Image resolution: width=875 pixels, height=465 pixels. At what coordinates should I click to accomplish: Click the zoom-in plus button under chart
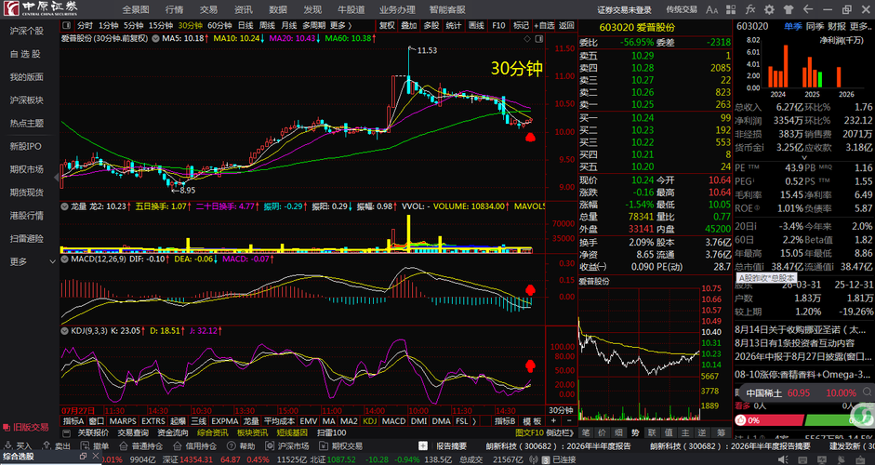553,421
